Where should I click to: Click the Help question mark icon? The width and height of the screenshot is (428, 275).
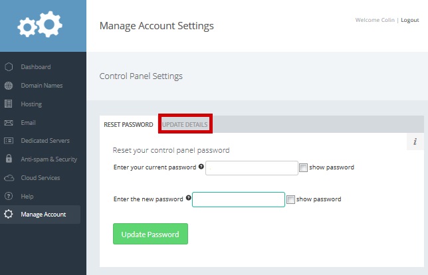point(9,197)
